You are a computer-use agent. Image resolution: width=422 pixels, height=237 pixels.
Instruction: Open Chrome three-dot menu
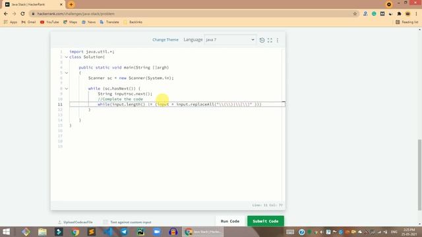(416, 14)
